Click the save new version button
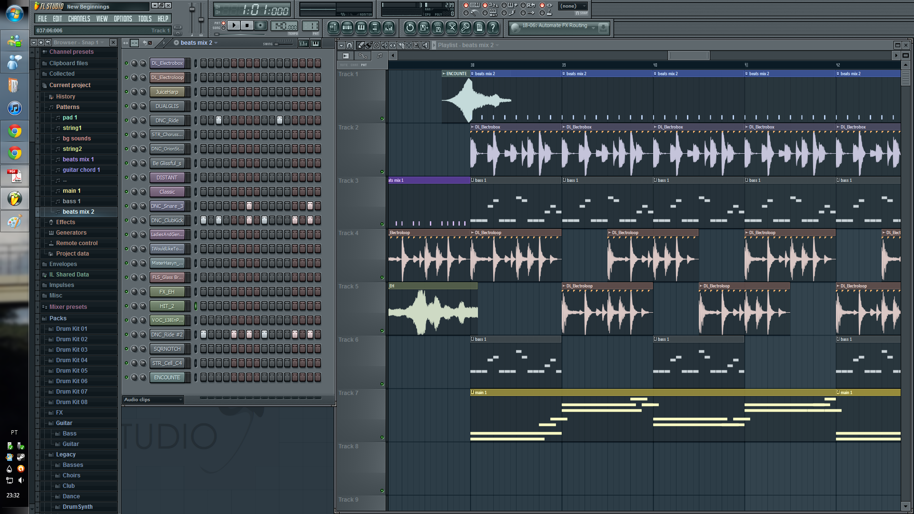This screenshot has width=914, height=514. click(424, 28)
